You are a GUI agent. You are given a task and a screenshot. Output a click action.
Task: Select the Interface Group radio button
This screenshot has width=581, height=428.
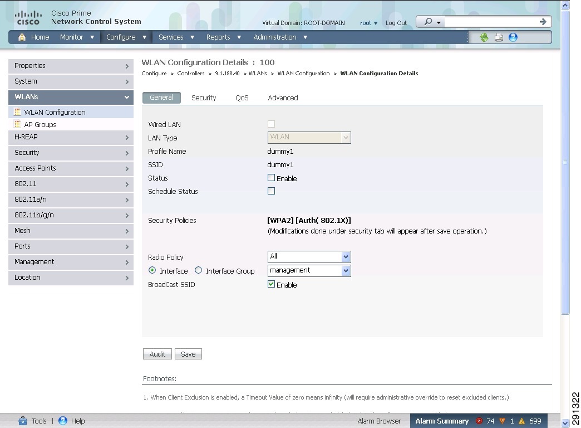pos(198,270)
